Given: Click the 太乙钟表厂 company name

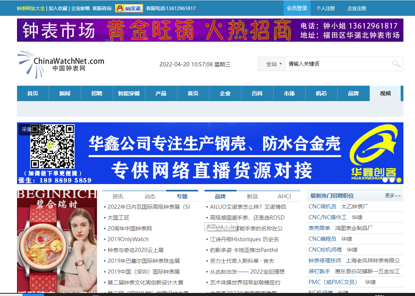Looking at the screenshot, I should 355,207.
